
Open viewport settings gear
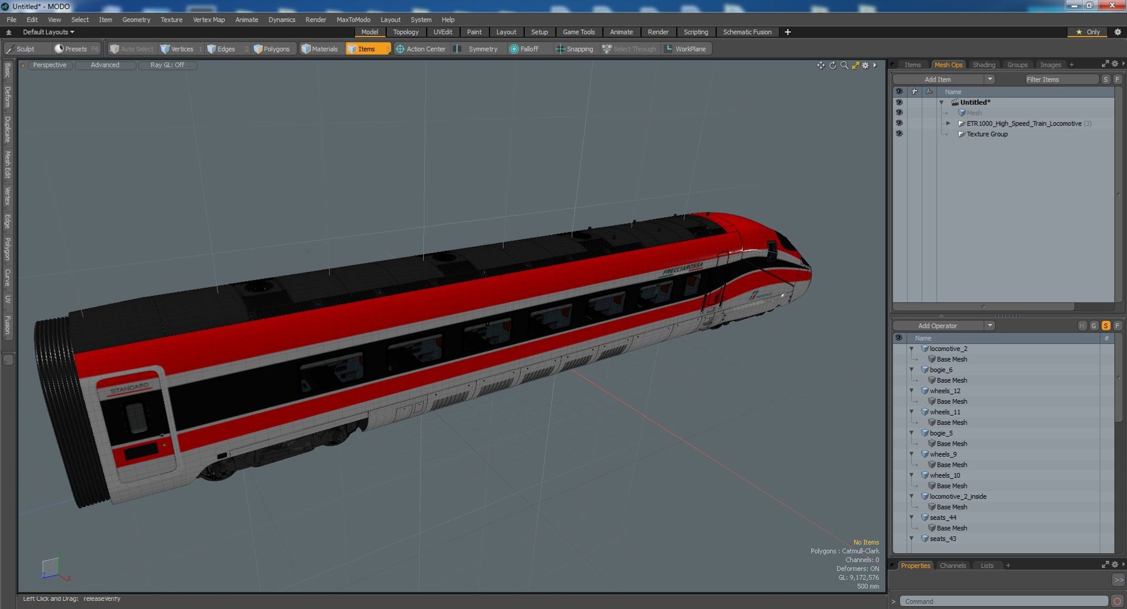point(865,65)
